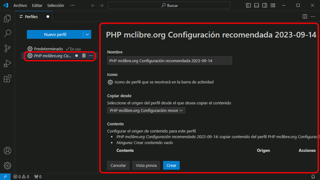
Task: Click the Nuevo perfil button
Action: pyautogui.click(x=55, y=34)
